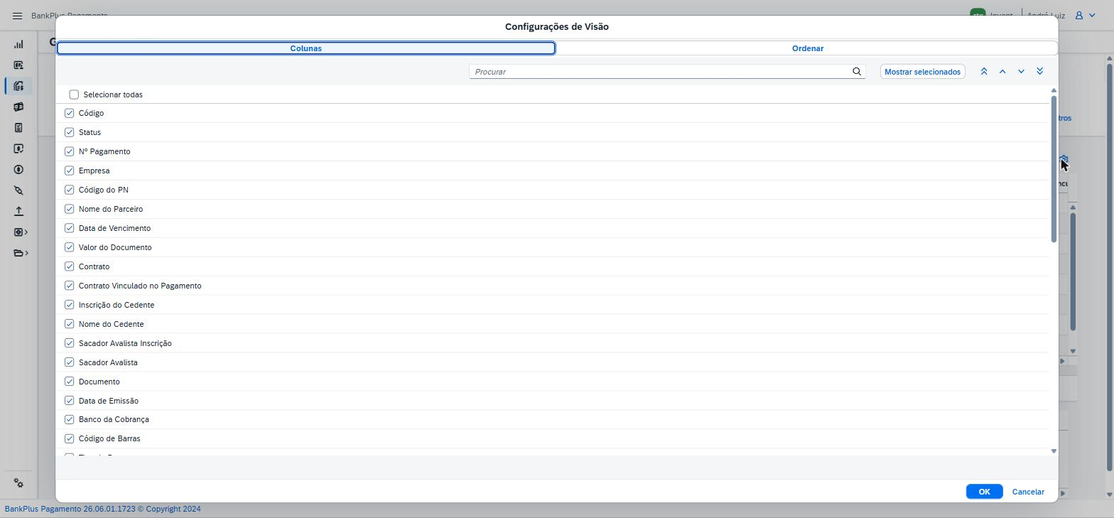1114x518 pixels.
Task: Click the user profile icon
Action: [1078, 15]
